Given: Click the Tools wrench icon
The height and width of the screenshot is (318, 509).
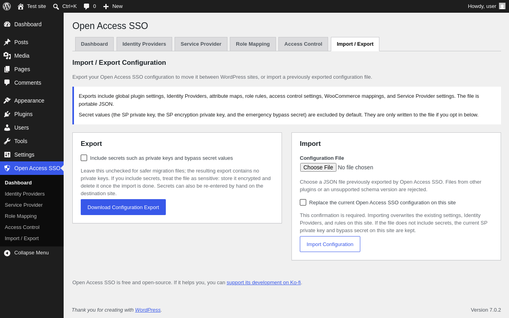Looking at the screenshot, I should [x=7, y=141].
